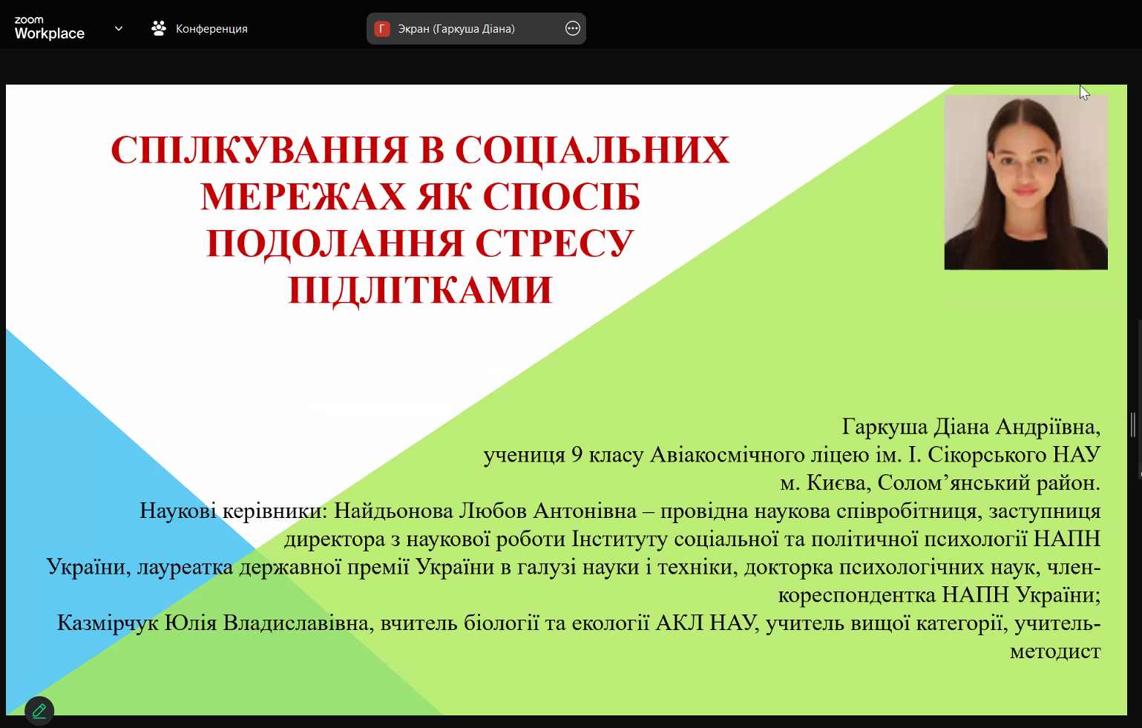Select the Экран (Гаркуша Діана) tab text

coord(456,29)
